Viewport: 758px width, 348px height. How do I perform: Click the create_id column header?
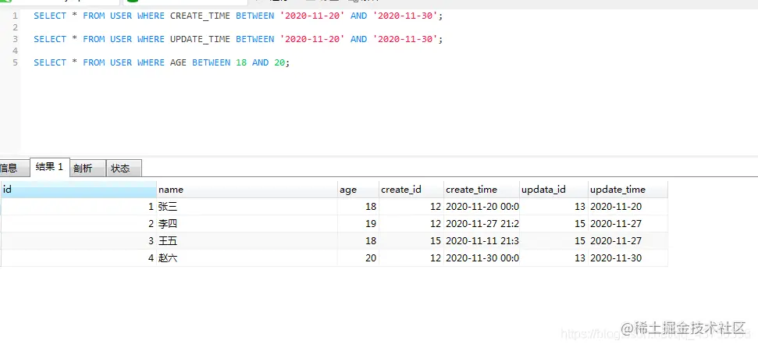tap(411, 190)
